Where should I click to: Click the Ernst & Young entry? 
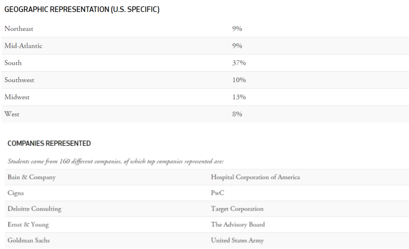click(x=28, y=225)
